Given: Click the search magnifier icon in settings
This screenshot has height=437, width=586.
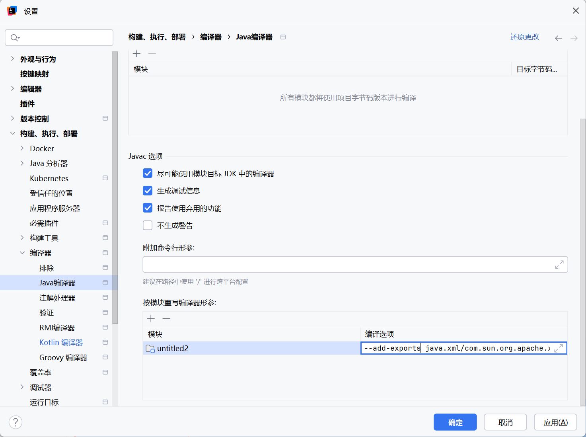Looking at the screenshot, I should (15, 38).
